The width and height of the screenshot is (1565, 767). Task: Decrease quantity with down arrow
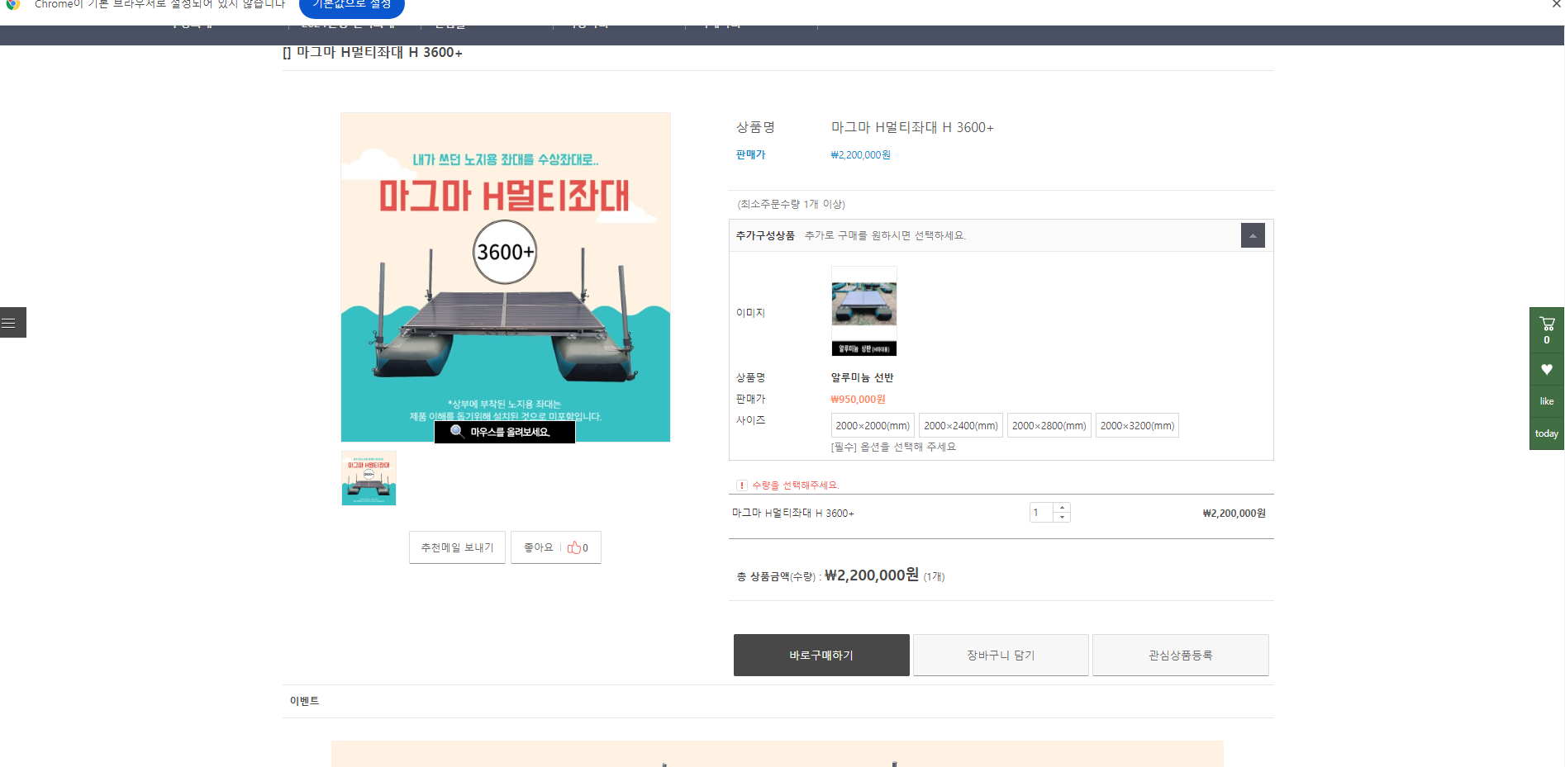coord(1062,518)
